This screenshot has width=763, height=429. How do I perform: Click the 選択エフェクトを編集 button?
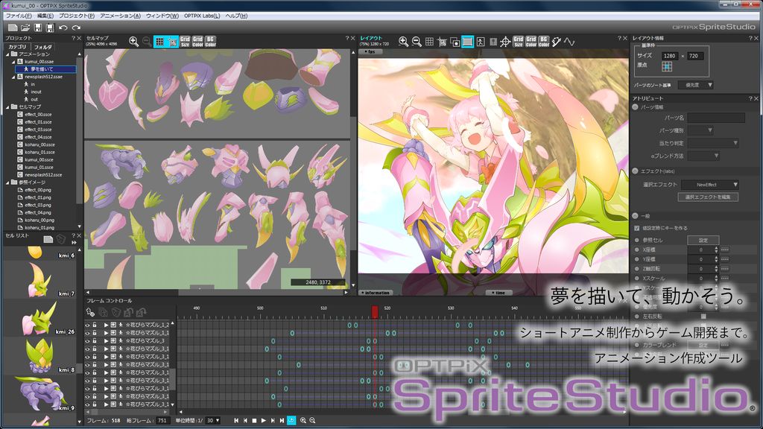pyautogui.click(x=707, y=197)
